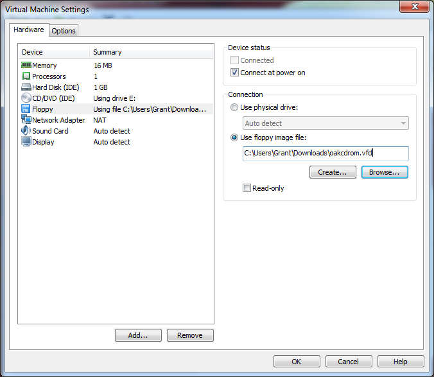The image size is (434, 377).
Task: Select the Memory device icon
Action: pyautogui.click(x=26, y=66)
